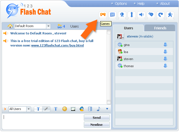Viewport: 179px width, 132px height.
Task: Switch to the Friends tab
Action: [160, 28]
